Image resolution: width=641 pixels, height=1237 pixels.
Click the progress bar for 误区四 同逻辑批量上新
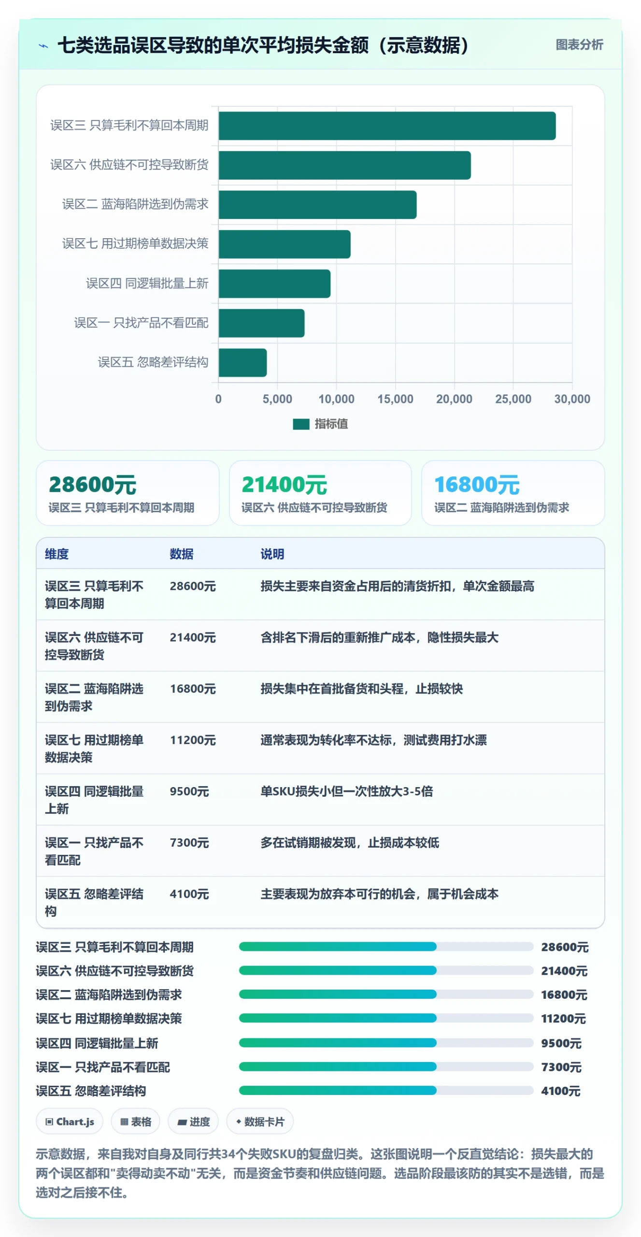click(386, 1043)
